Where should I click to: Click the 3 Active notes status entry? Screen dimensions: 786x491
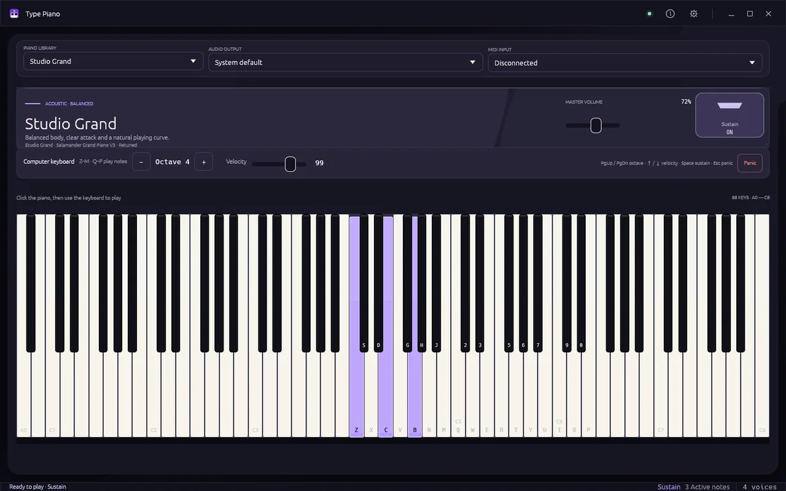click(x=707, y=487)
